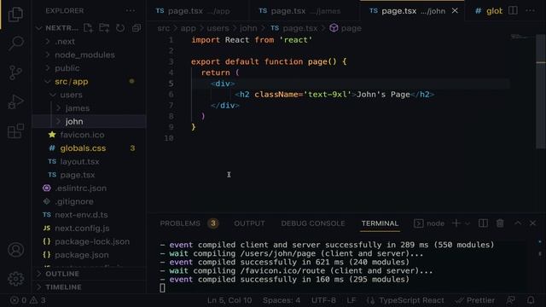546x307 pixels.
Task: Open the Source Control view
Action: (15, 72)
